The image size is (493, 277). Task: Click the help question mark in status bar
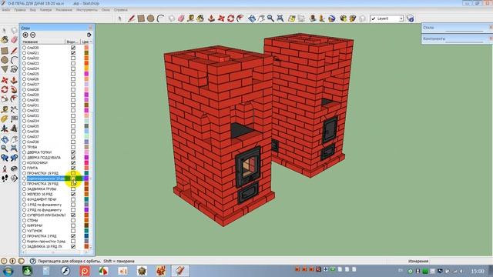tap(32, 261)
